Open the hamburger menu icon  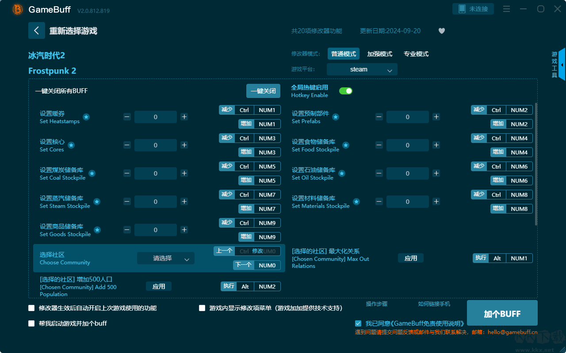click(506, 9)
